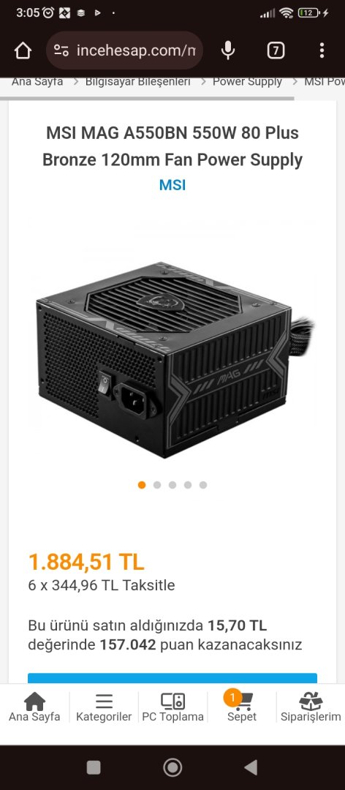The height and width of the screenshot is (790, 345).
Task: Go to Bilgisayar Bileşenleri breadcrumb
Action: [x=138, y=82]
